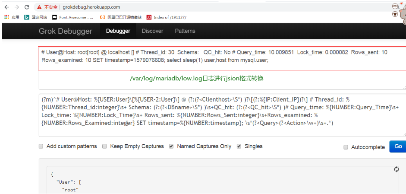Open the Font Awesome bookmark
The height and width of the screenshot is (194, 406).
pos(72,17)
